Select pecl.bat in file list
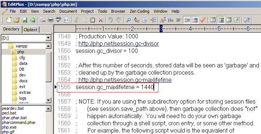Image resolution: width=261 pixels, height=134 pixels. [9, 113]
